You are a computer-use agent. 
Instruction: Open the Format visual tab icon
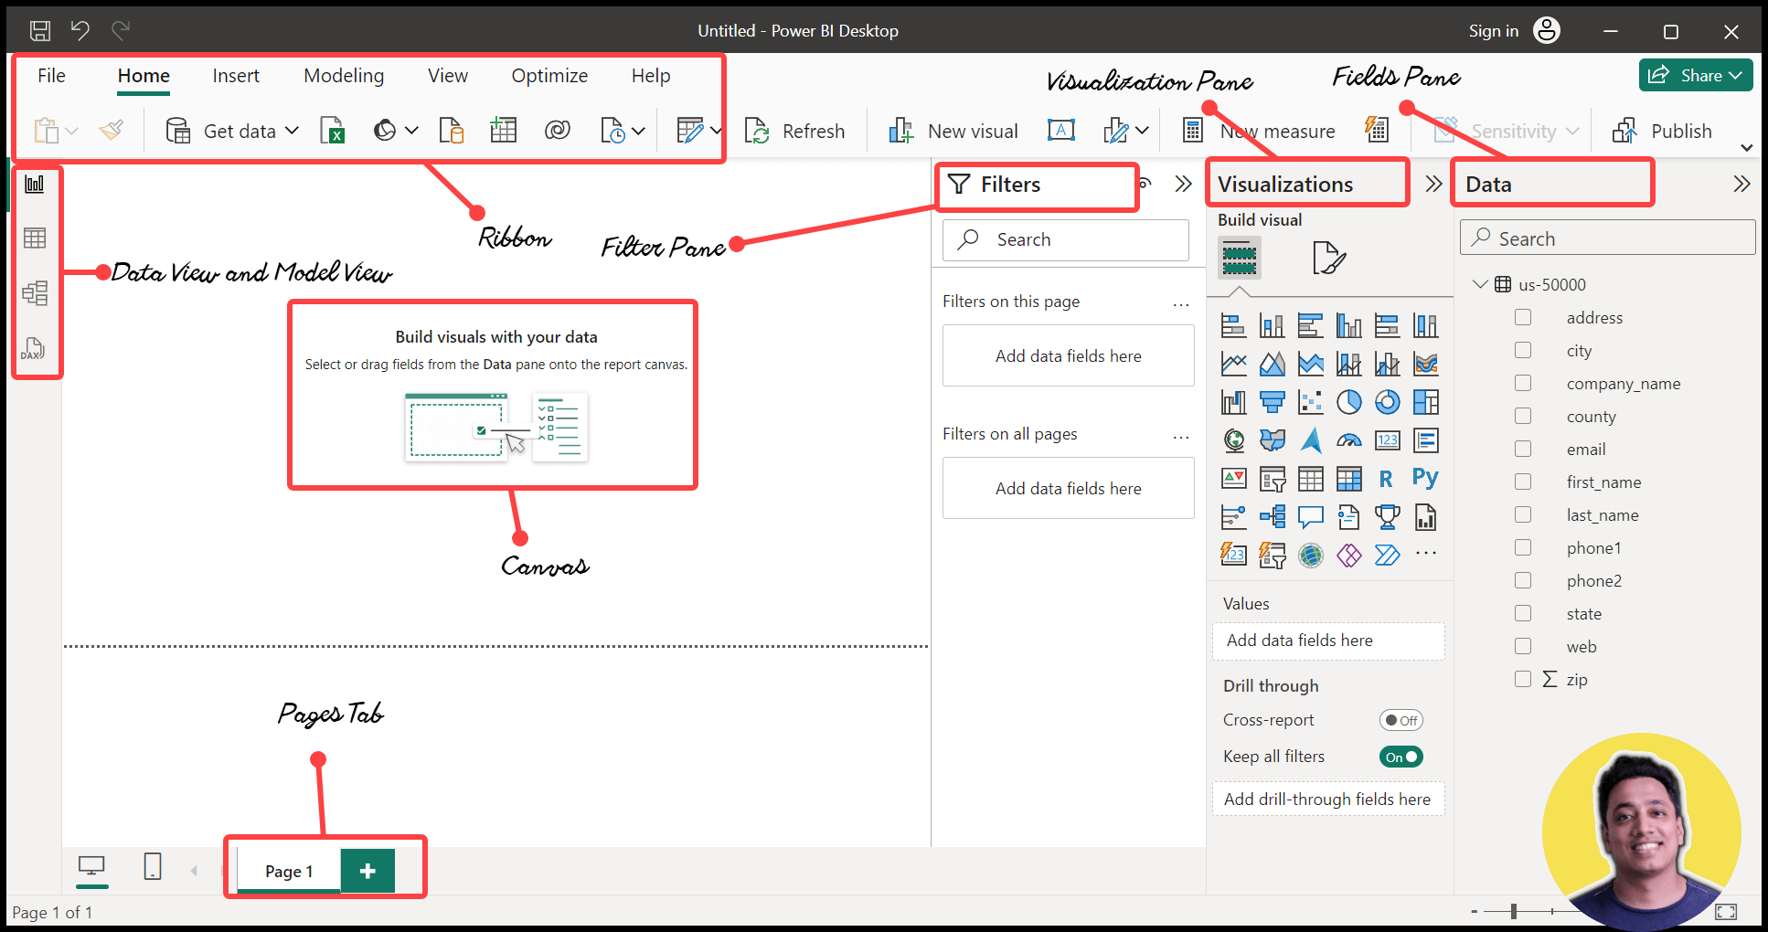click(1328, 258)
